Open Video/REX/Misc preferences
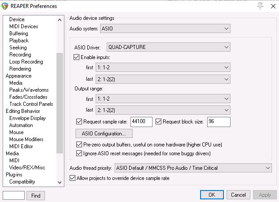Viewport: 279px width, 202px height. (x=27, y=168)
